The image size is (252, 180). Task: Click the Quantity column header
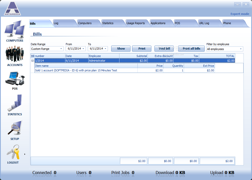tap(173, 66)
